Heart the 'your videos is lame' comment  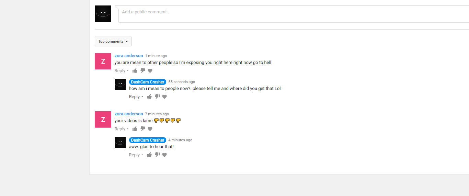[x=150, y=129]
